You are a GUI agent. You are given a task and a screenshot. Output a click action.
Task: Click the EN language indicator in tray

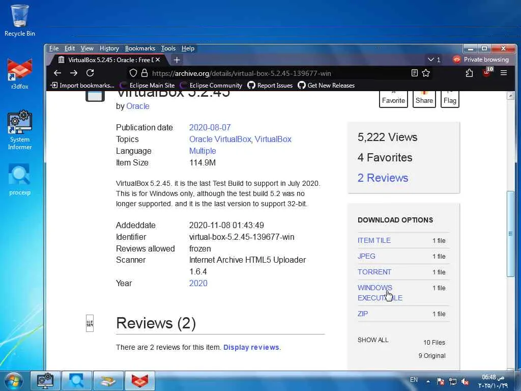click(x=414, y=379)
